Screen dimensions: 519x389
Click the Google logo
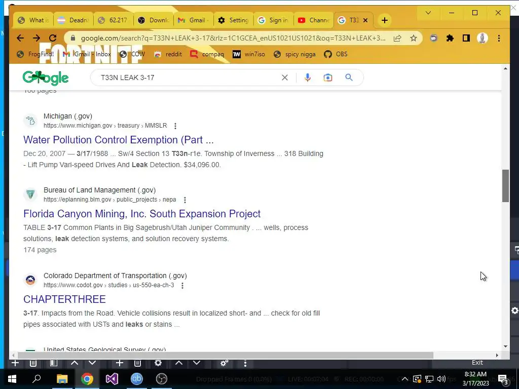pos(46,77)
